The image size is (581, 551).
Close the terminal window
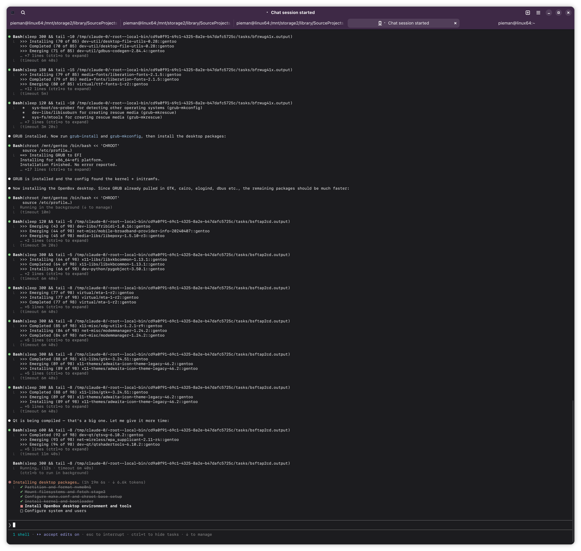coord(568,13)
